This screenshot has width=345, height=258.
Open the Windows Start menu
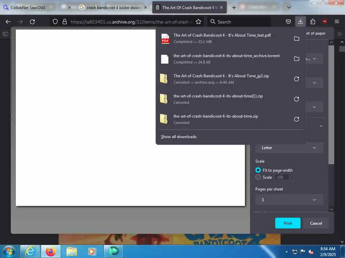coord(9,251)
